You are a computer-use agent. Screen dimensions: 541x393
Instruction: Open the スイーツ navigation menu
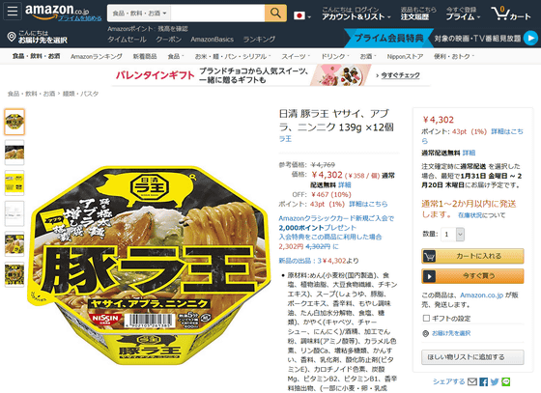coord(296,56)
